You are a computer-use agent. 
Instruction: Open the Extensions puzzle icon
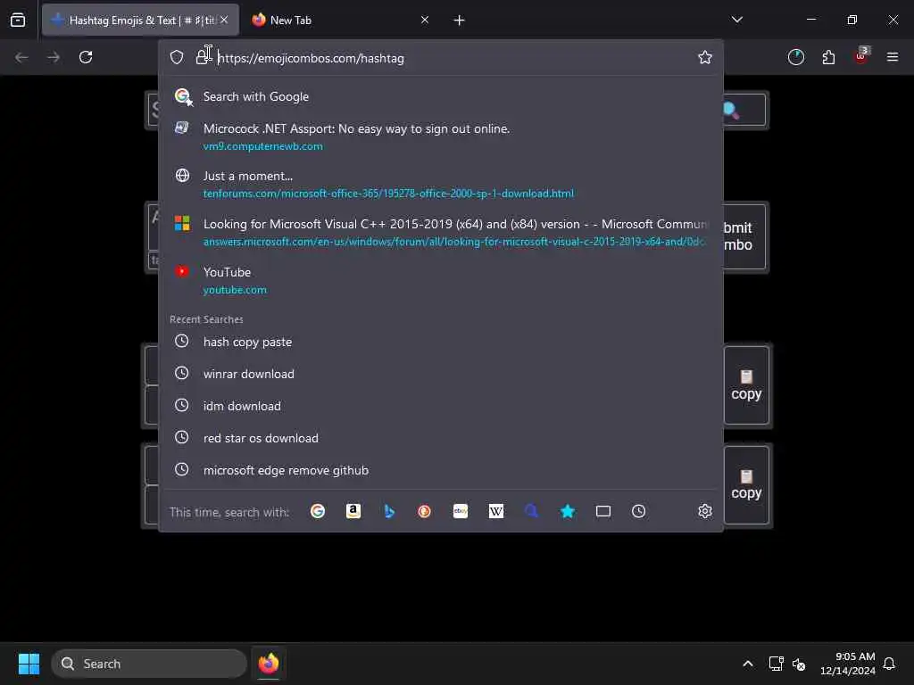tap(828, 57)
